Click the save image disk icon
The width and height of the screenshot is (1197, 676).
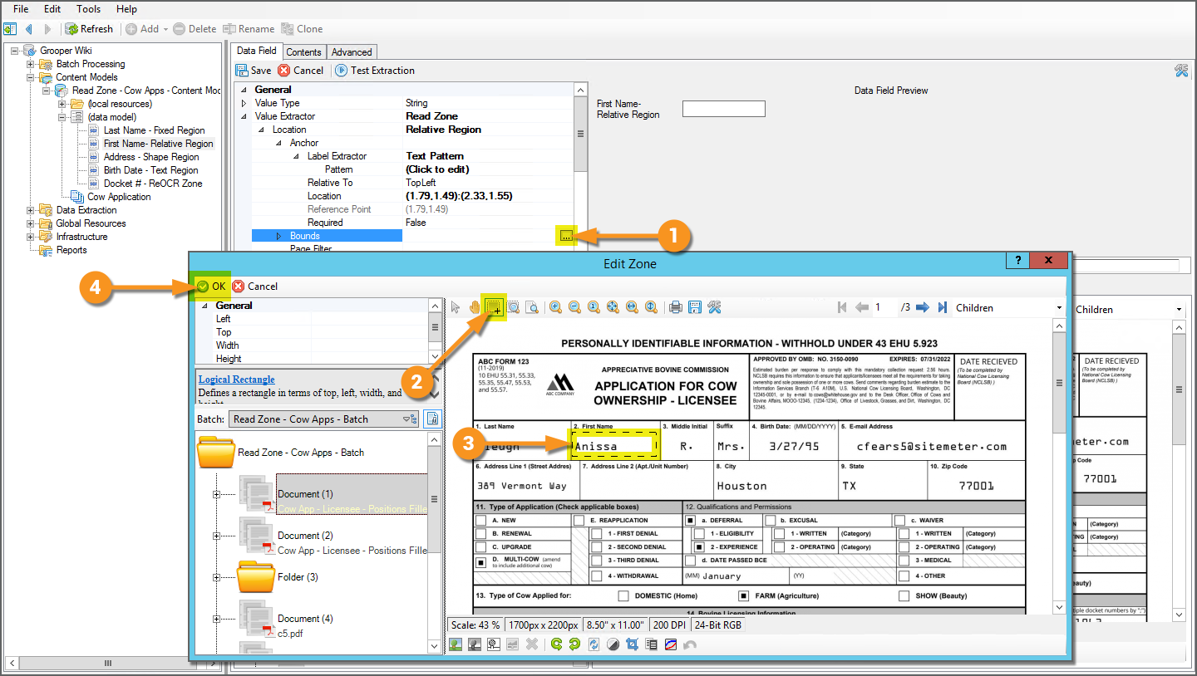695,307
